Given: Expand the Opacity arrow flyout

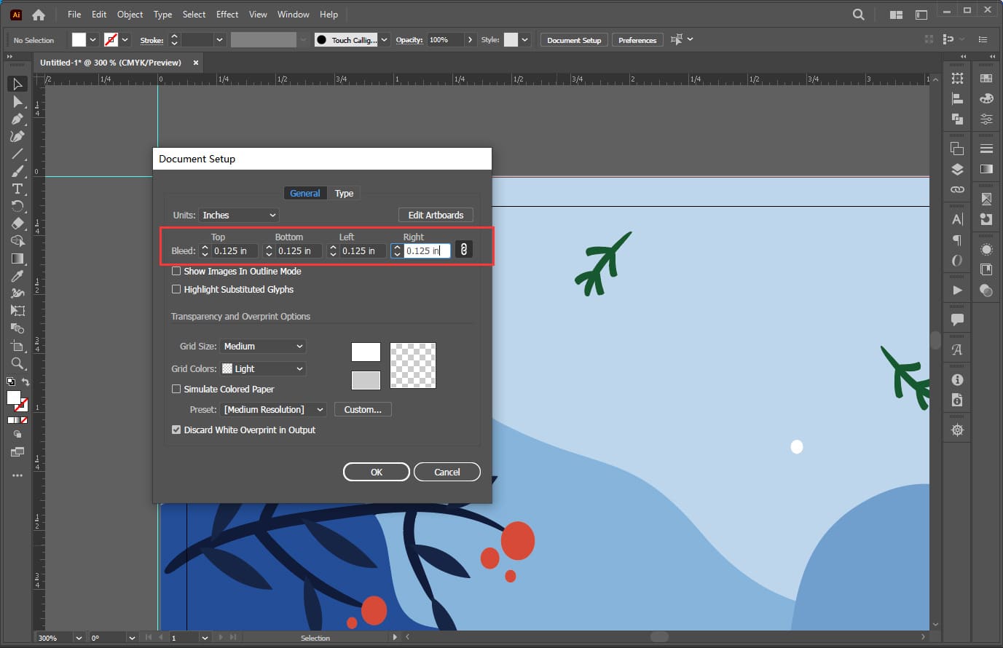Looking at the screenshot, I should click(x=470, y=40).
